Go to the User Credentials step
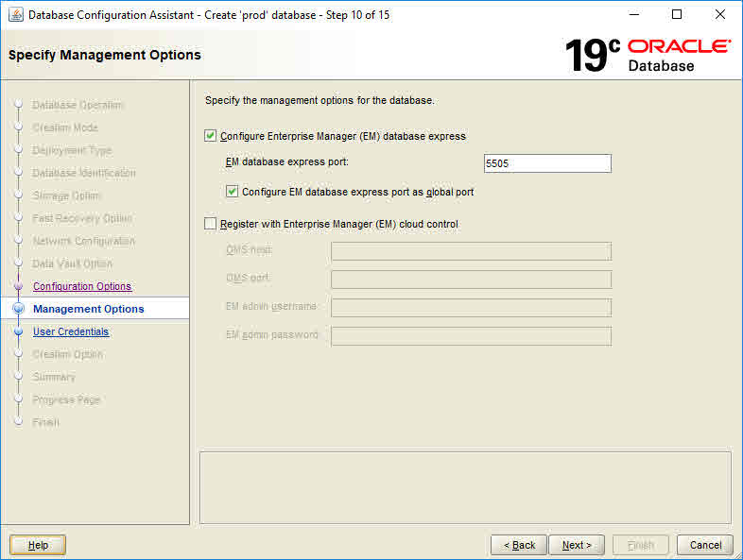This screenshot has width=743, height=560. pyautogui.click(x=71, y=331)
